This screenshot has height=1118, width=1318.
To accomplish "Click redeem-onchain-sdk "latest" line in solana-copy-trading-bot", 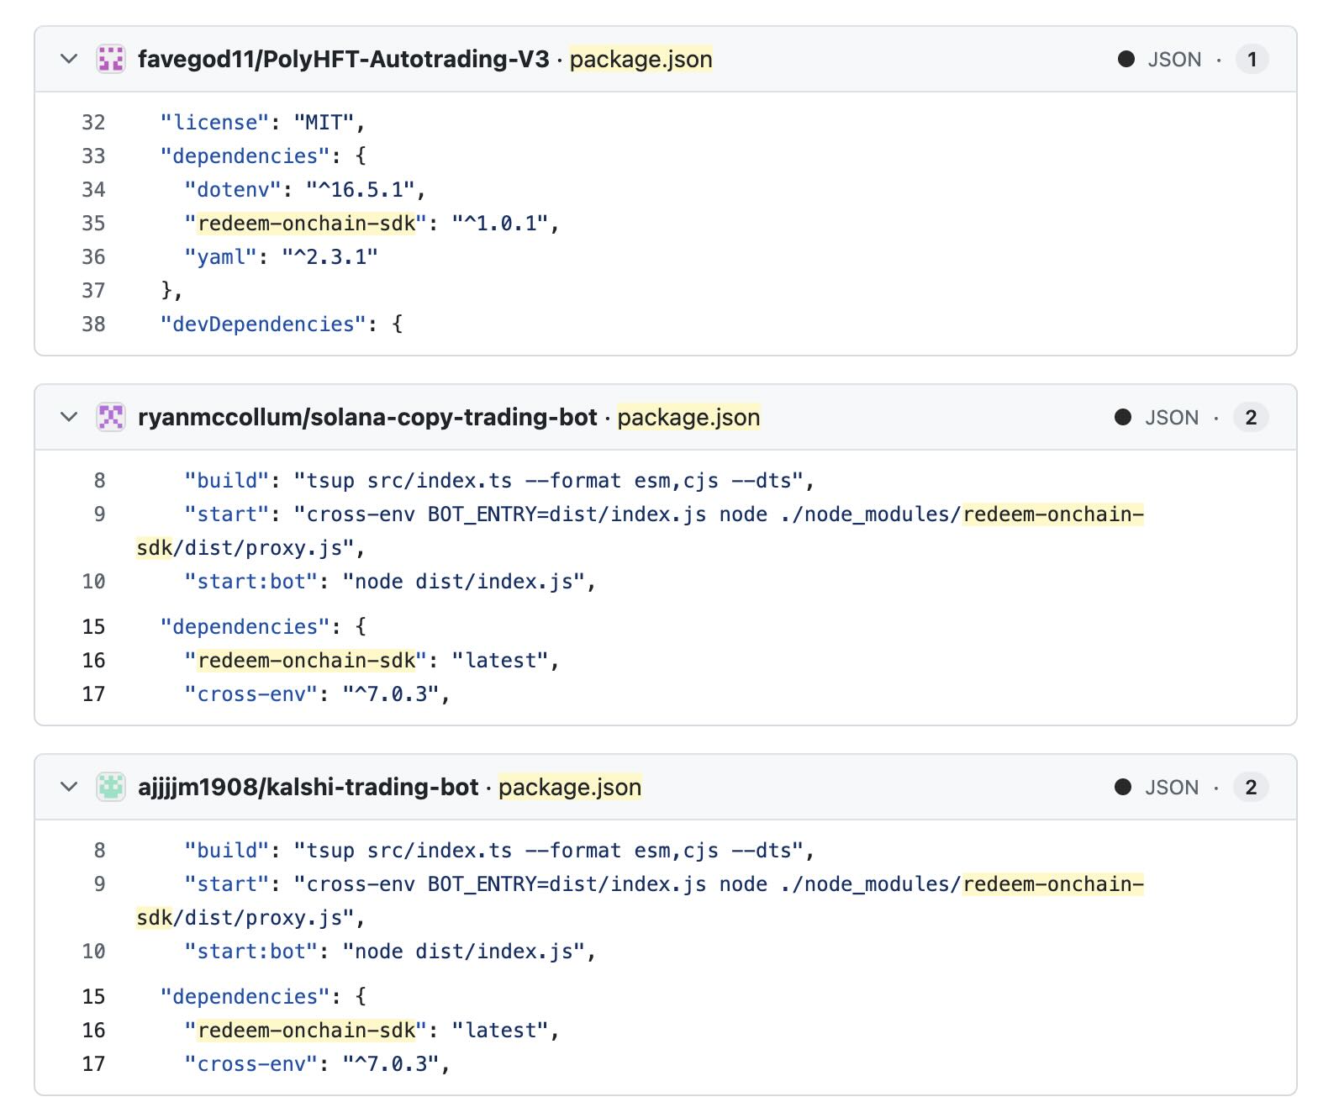I will [372, 660].
